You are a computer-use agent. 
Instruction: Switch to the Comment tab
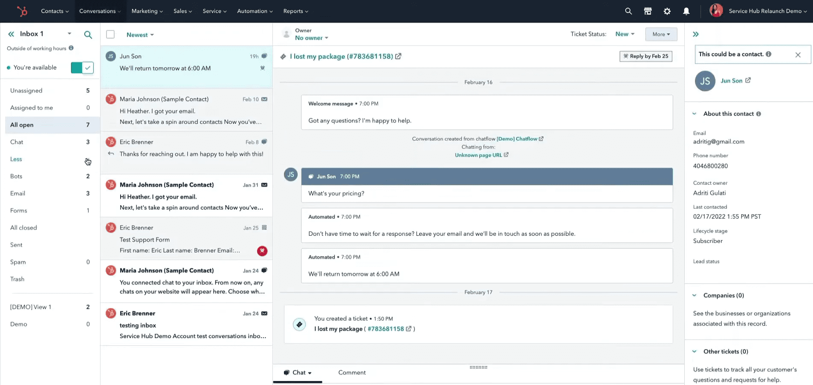(352, 373)
